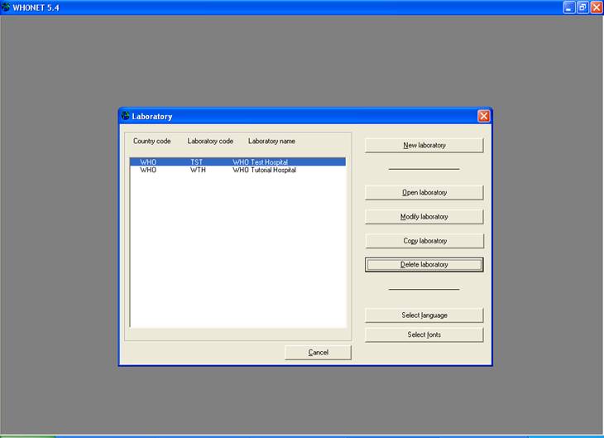Select the WHO Tutorial Hospital row
The width and height of the screenshot is (604, 438).
point(237,170)
